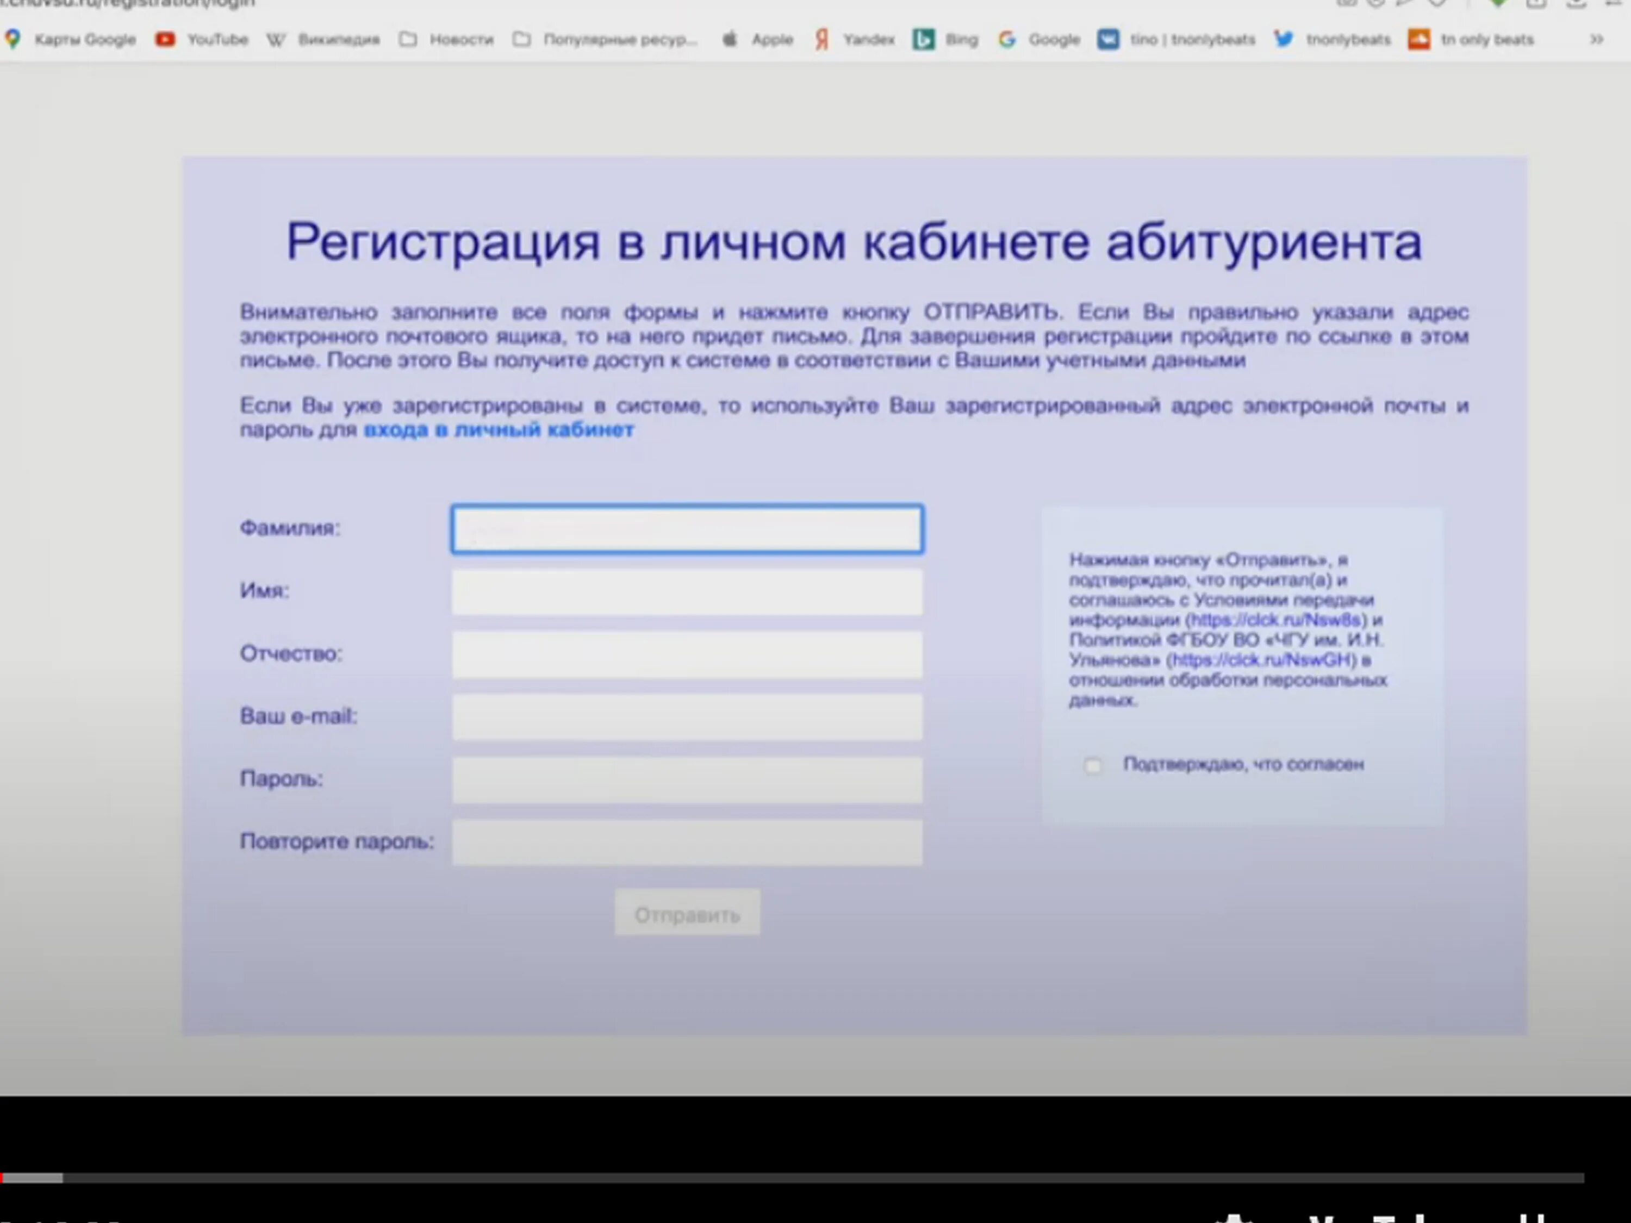Click the Повторите пароль input field
1631x1223 pixels.
coord(687,842)
